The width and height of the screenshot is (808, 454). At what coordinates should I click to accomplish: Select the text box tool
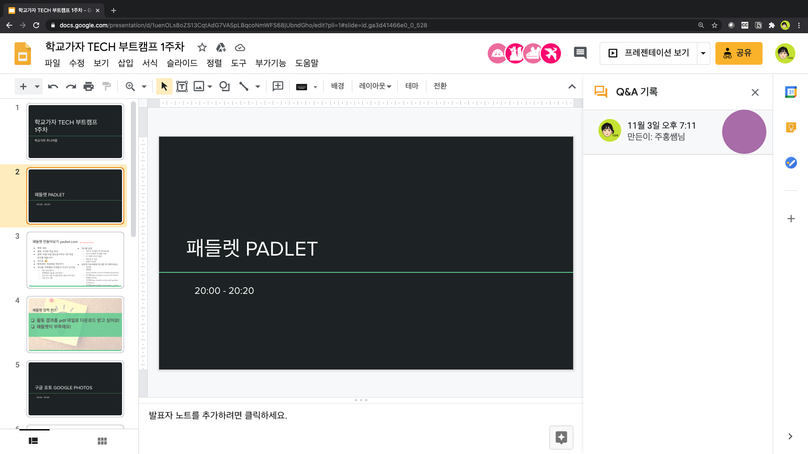click(x=182, y=87)
